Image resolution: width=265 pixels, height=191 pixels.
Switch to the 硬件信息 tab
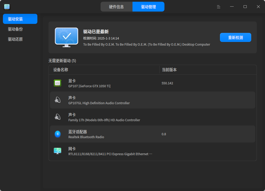[x=116, y=7]
